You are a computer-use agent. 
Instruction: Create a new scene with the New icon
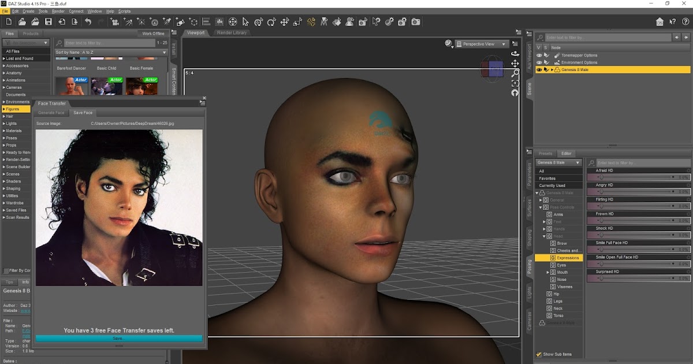click(x=9, y=21)
